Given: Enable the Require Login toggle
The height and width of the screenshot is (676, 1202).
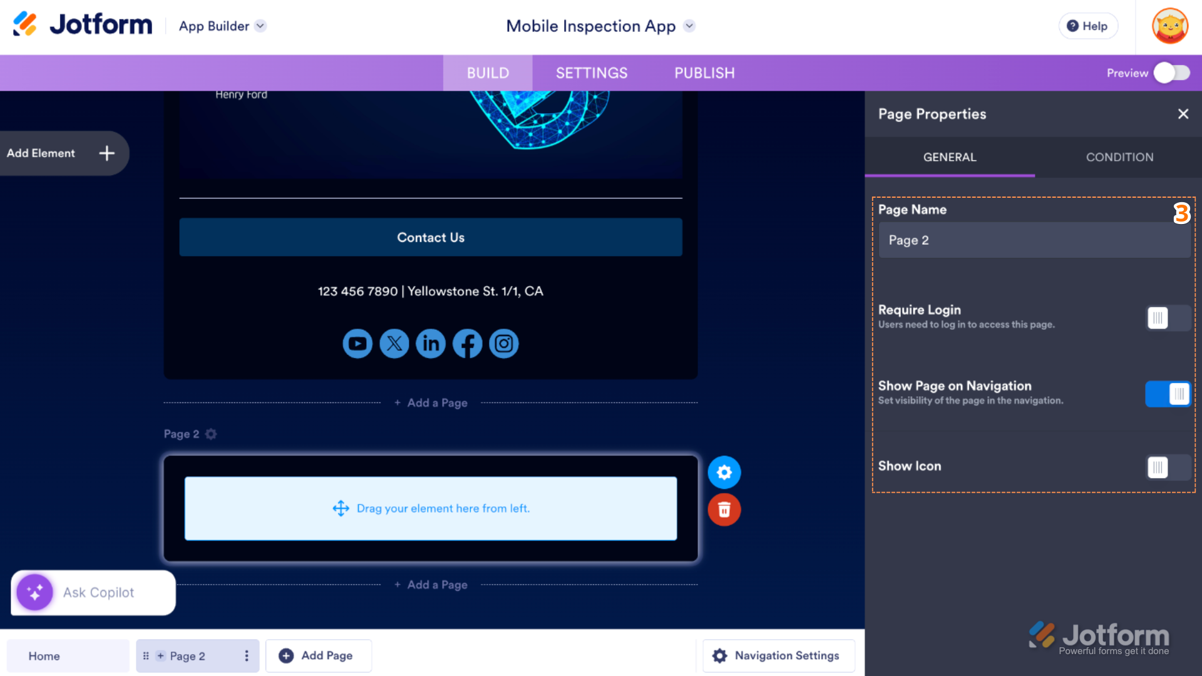Looking at the screenshot, I should point(1167,318).
